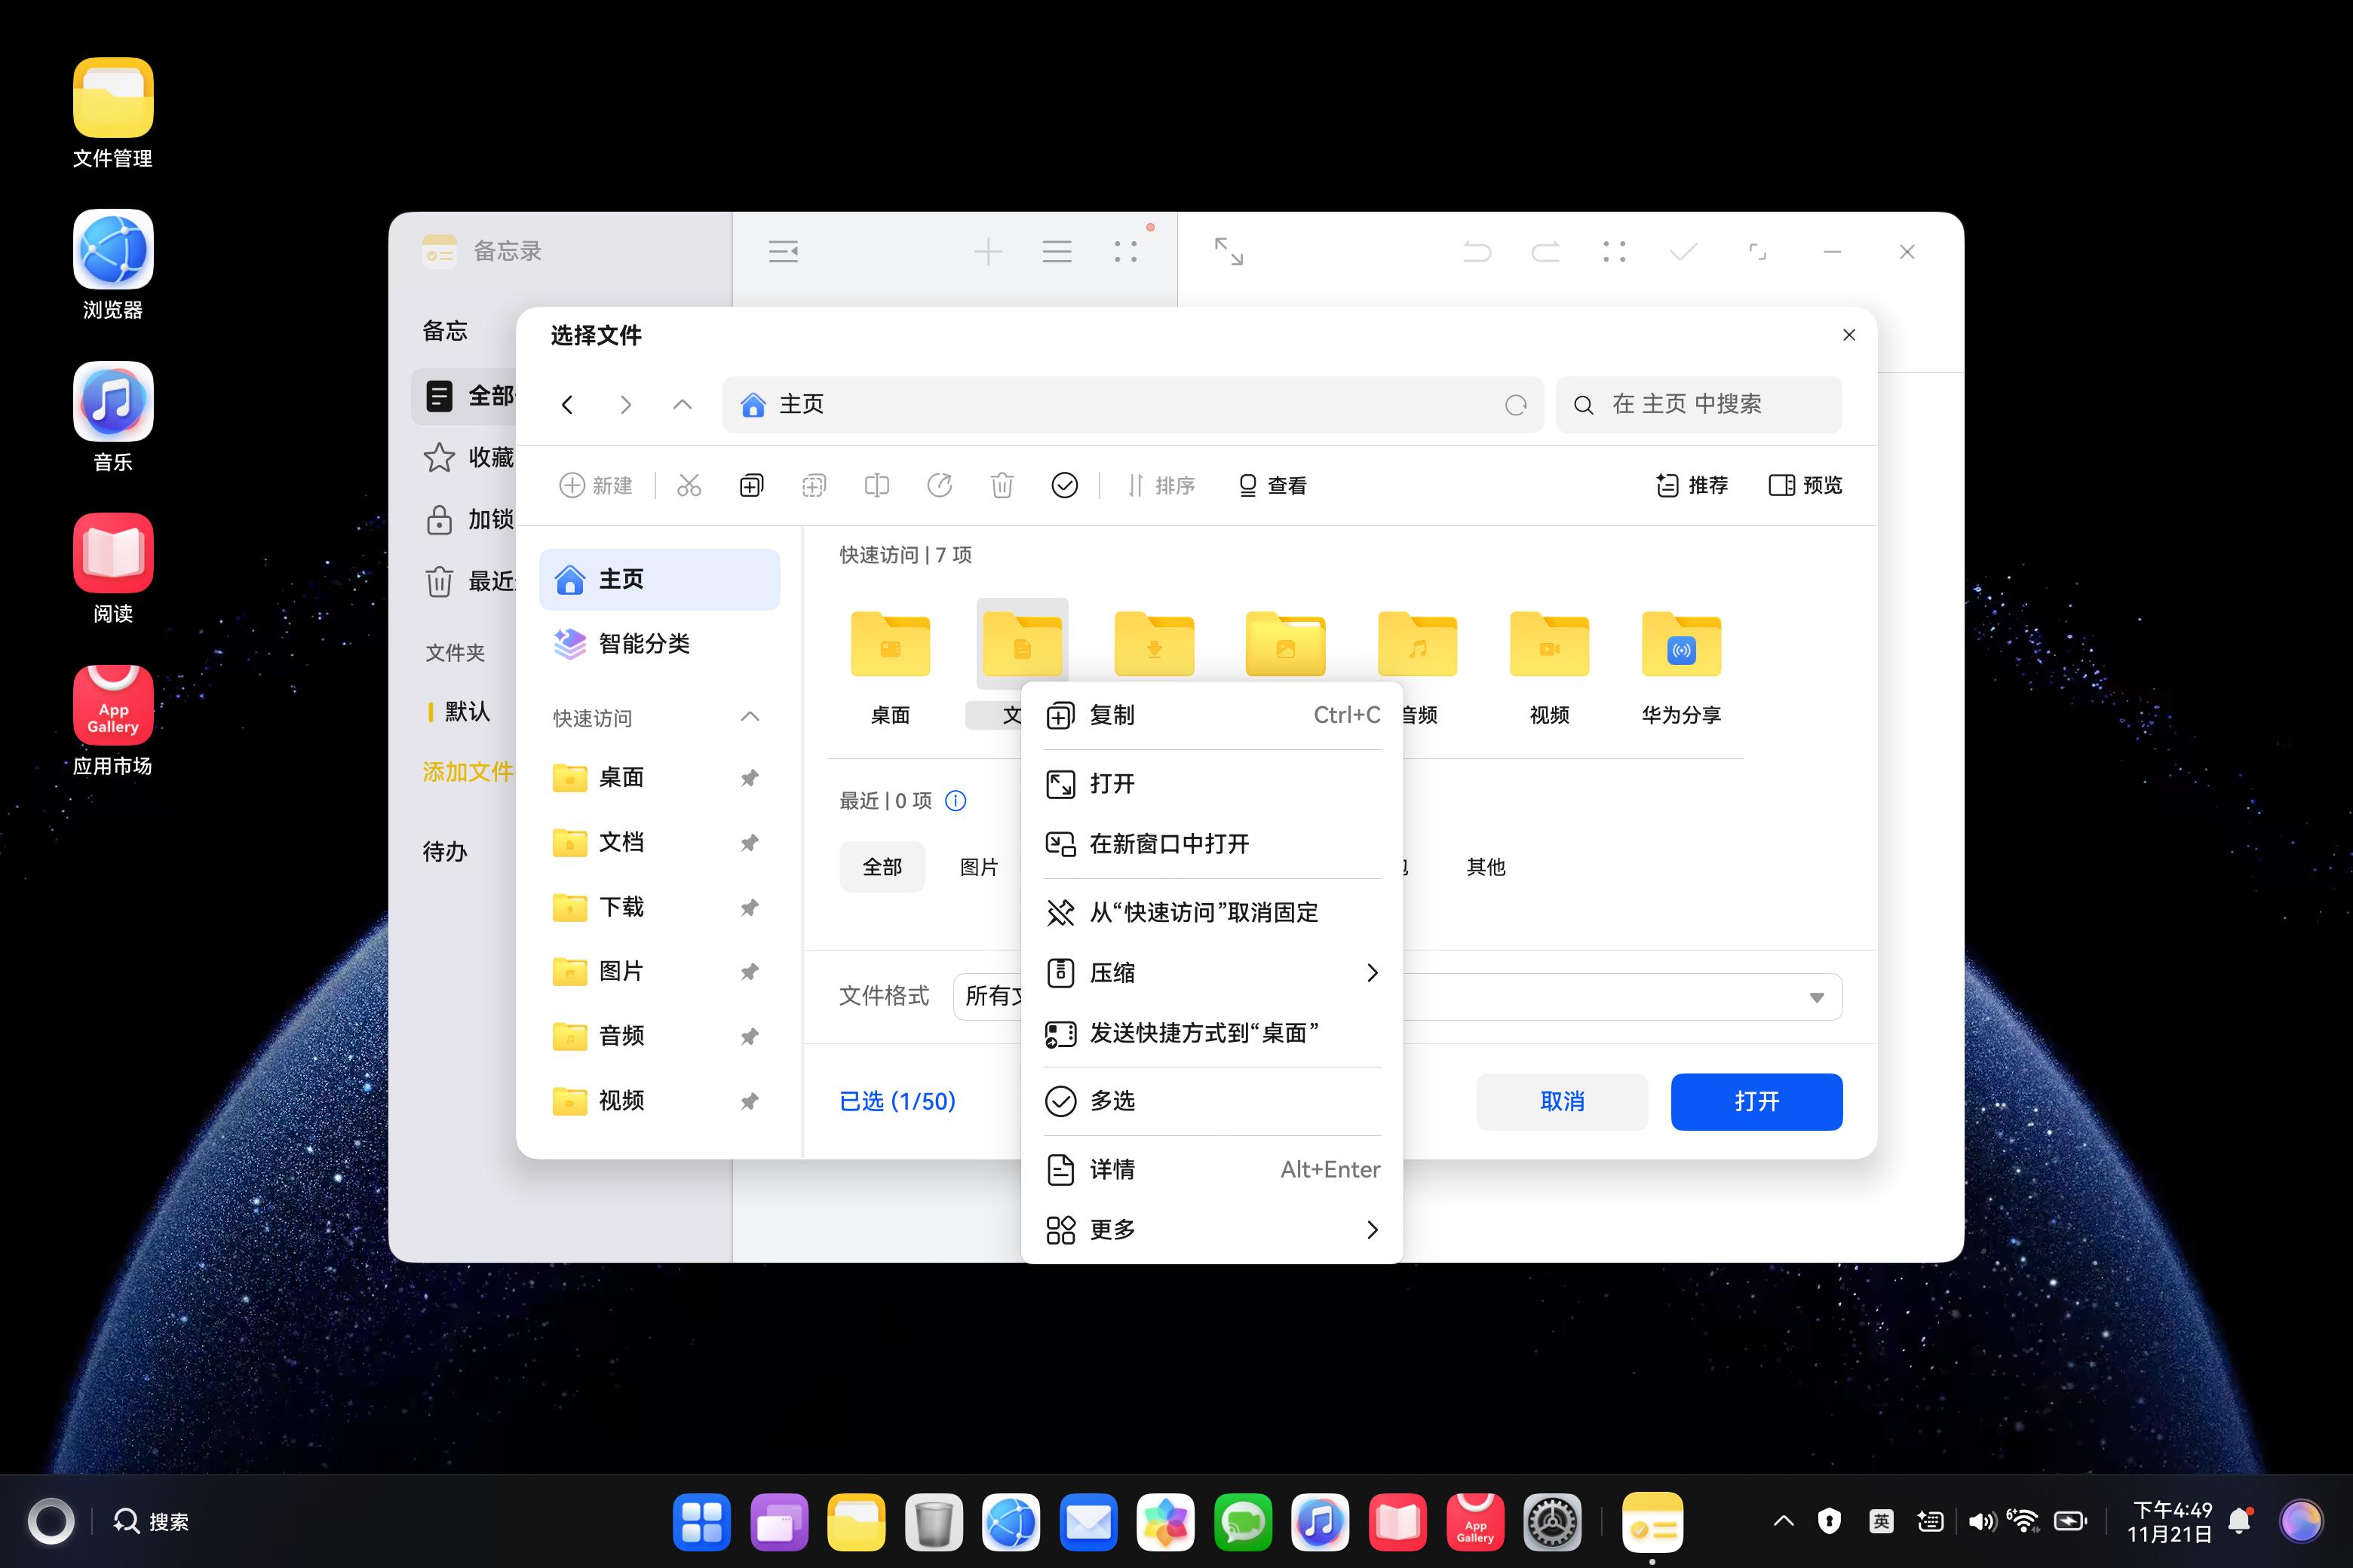Navigate back with the left arrow
The image size is (2353, 1568).
[x=567, y=405]
